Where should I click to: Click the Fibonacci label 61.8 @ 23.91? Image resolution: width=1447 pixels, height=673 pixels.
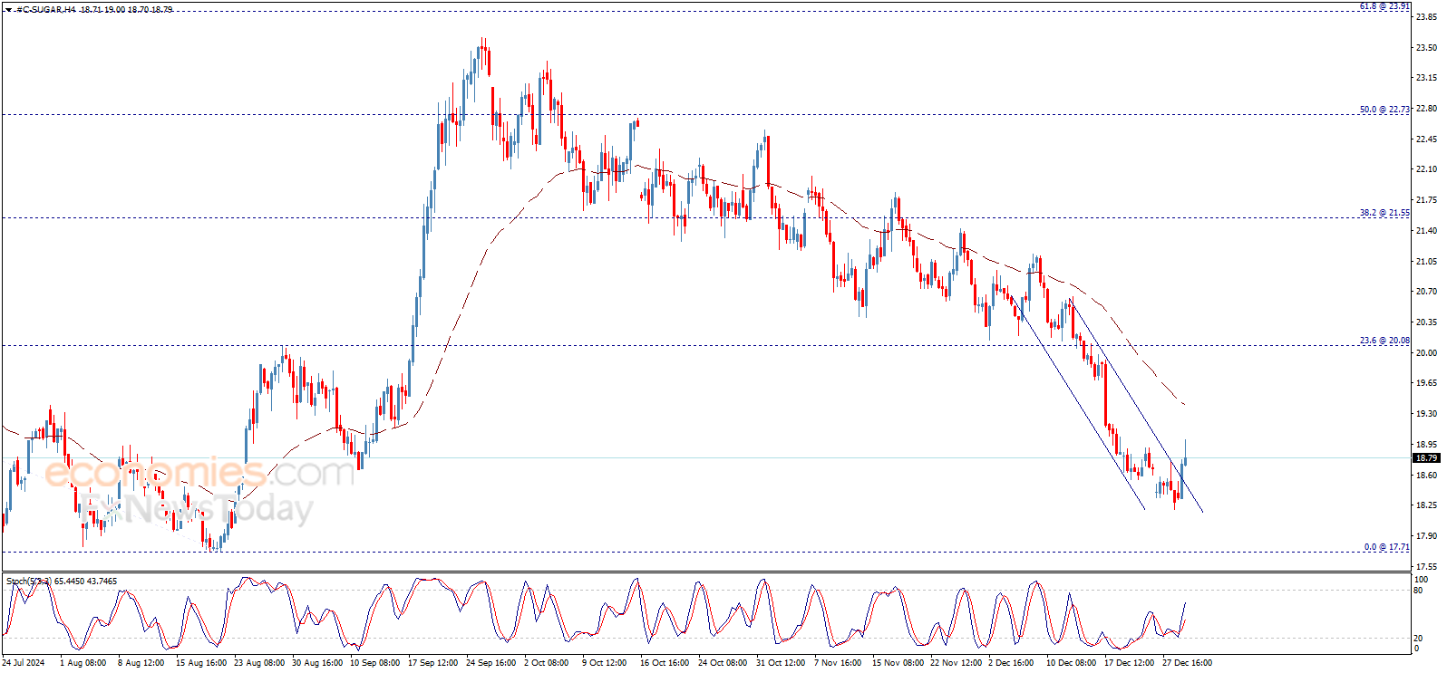click(1384, 6)
